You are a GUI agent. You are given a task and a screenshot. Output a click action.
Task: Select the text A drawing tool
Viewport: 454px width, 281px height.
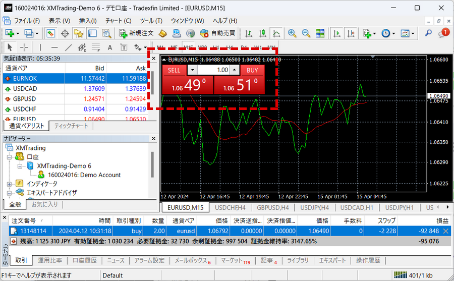tap(110, 47)
